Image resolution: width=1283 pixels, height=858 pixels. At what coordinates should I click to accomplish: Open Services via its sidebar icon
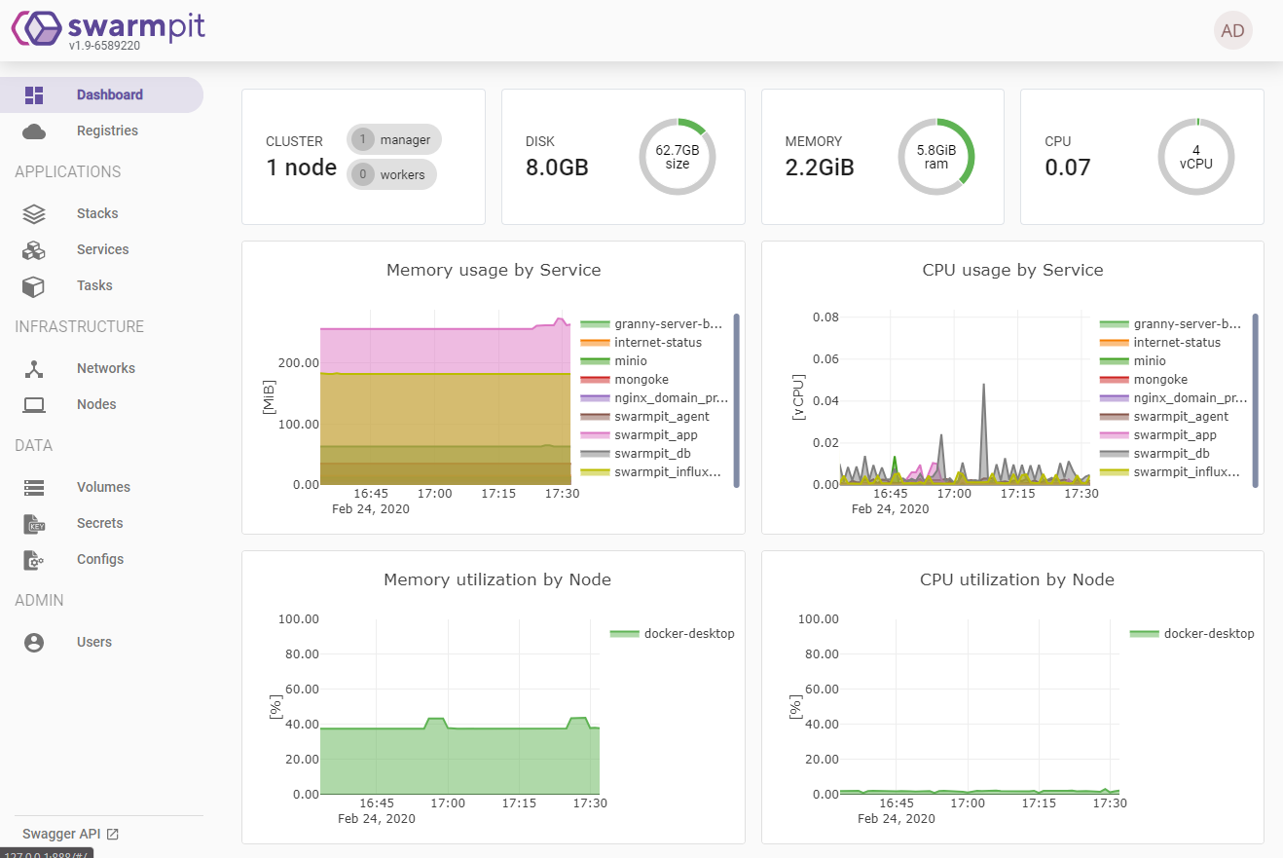[x=34, y=249]
